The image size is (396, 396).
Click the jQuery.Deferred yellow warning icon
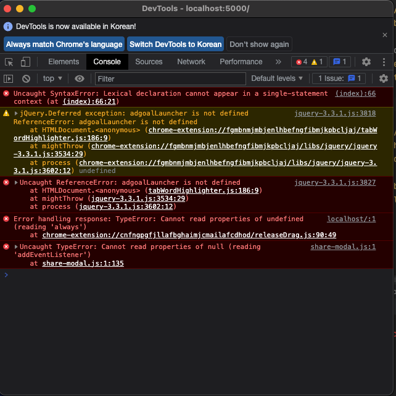click(x=6, y=113)
